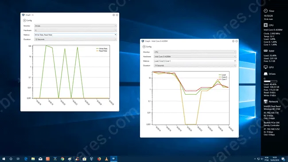Click Load legend entry in CPU graph
The height and width of the screenshot is (162, 288).
click(222, 75)
